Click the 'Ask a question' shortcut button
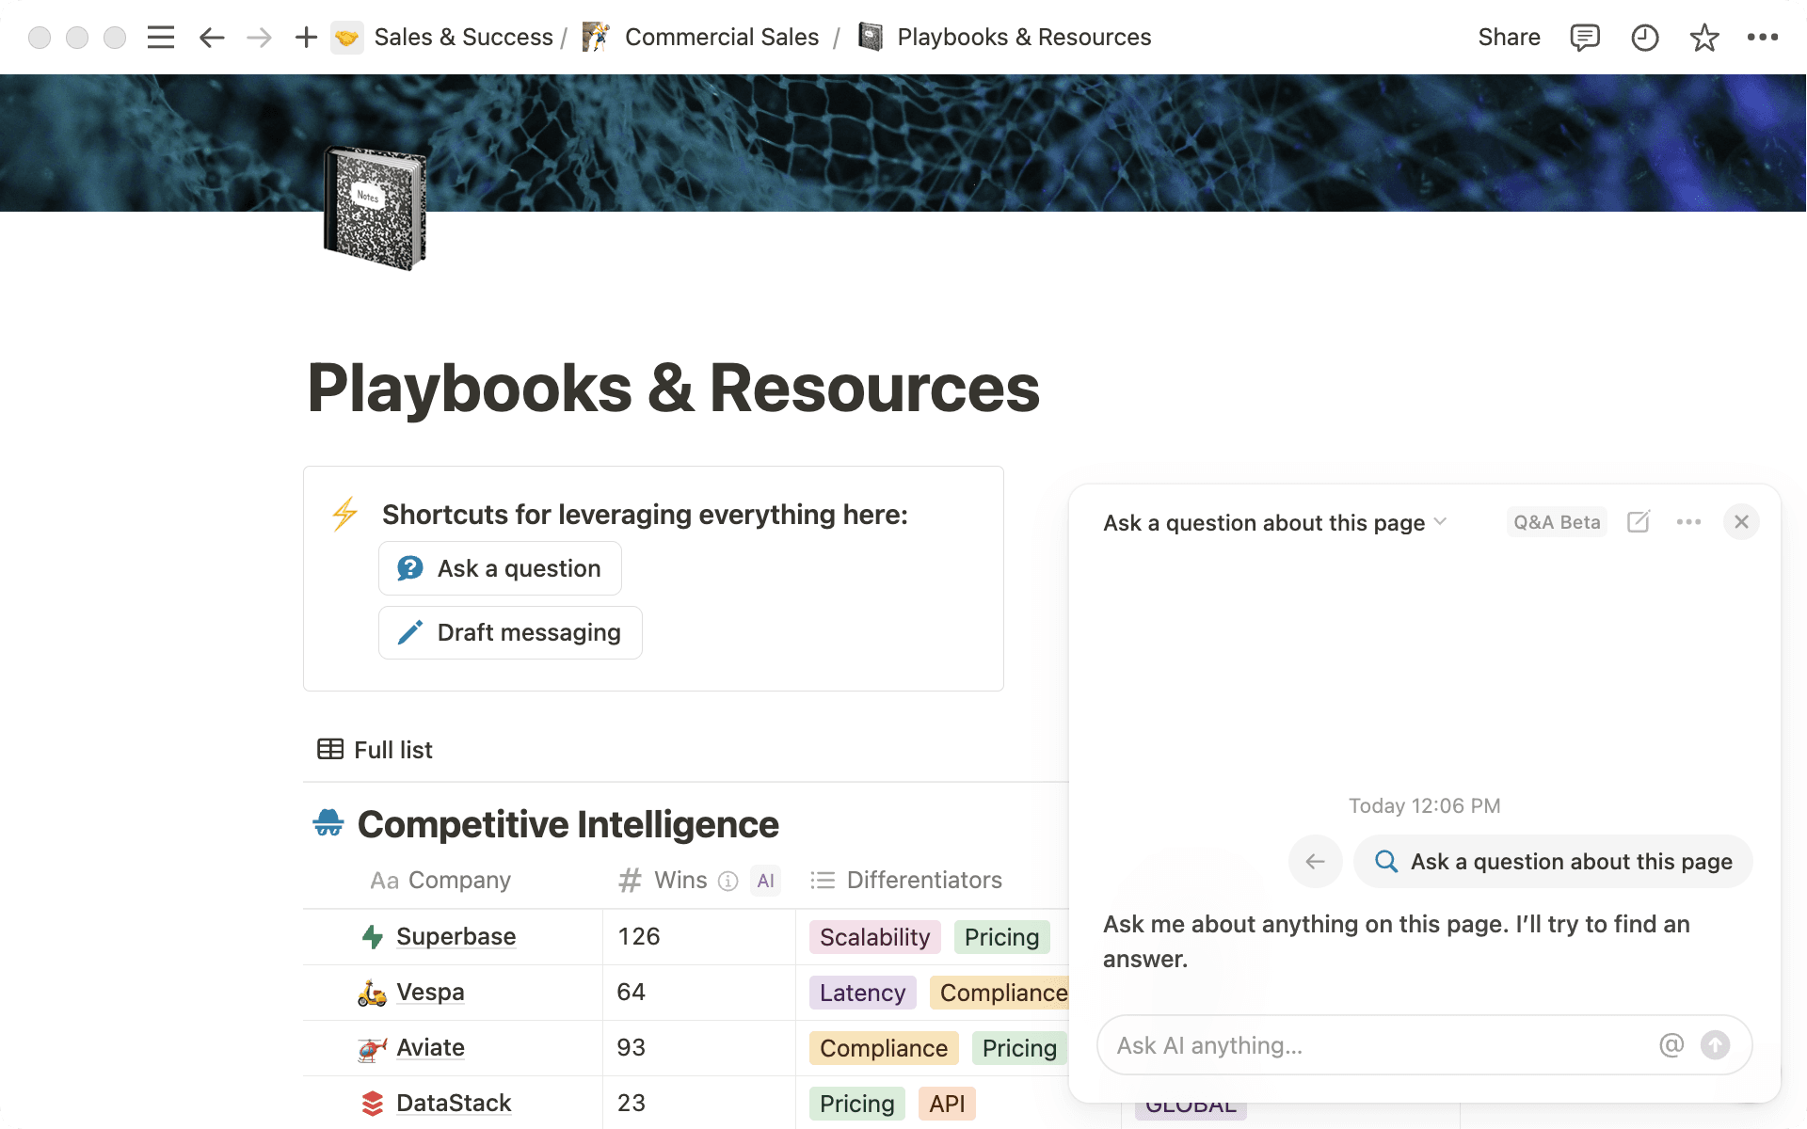Screen dimensions: 1807x1129 500,568
